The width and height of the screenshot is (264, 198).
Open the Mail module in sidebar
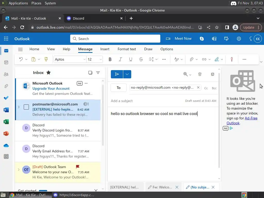point(6,51)
